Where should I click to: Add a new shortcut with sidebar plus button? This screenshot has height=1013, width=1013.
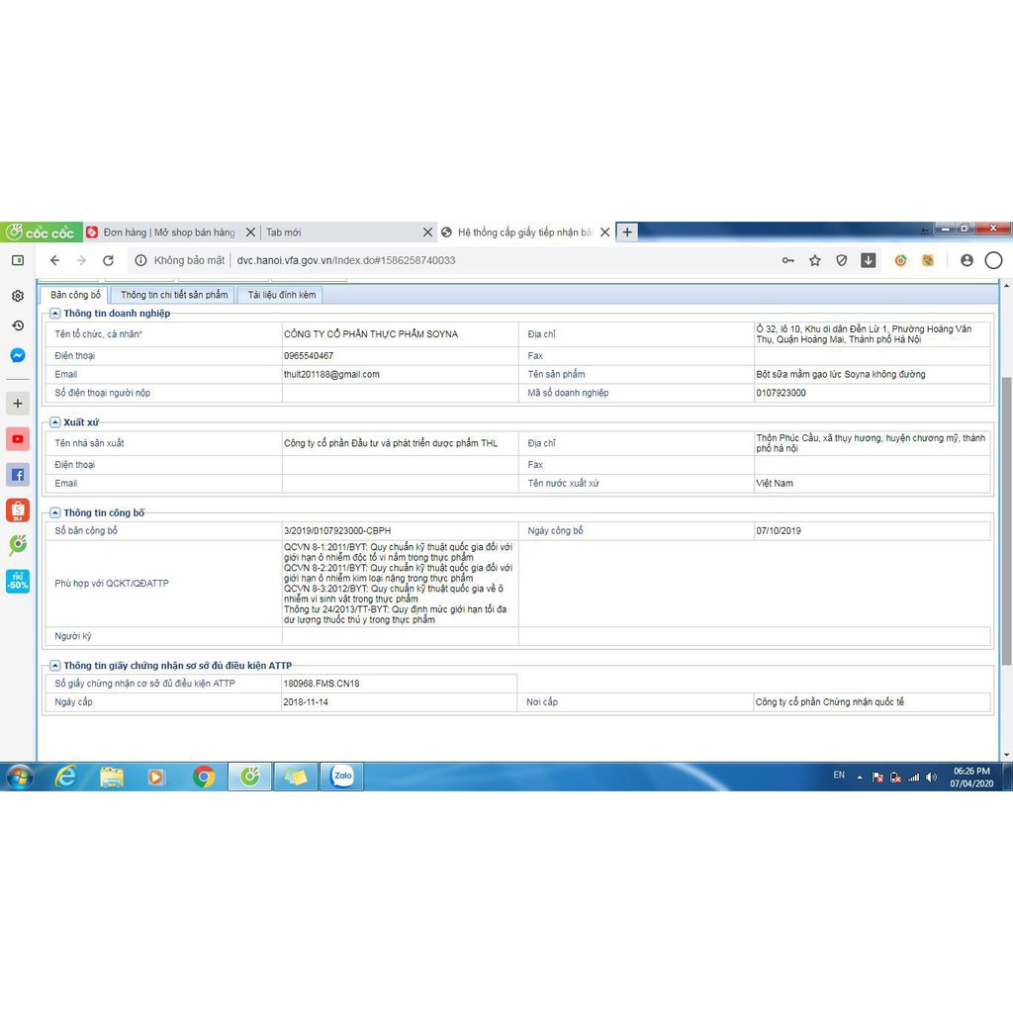point(18,404)
